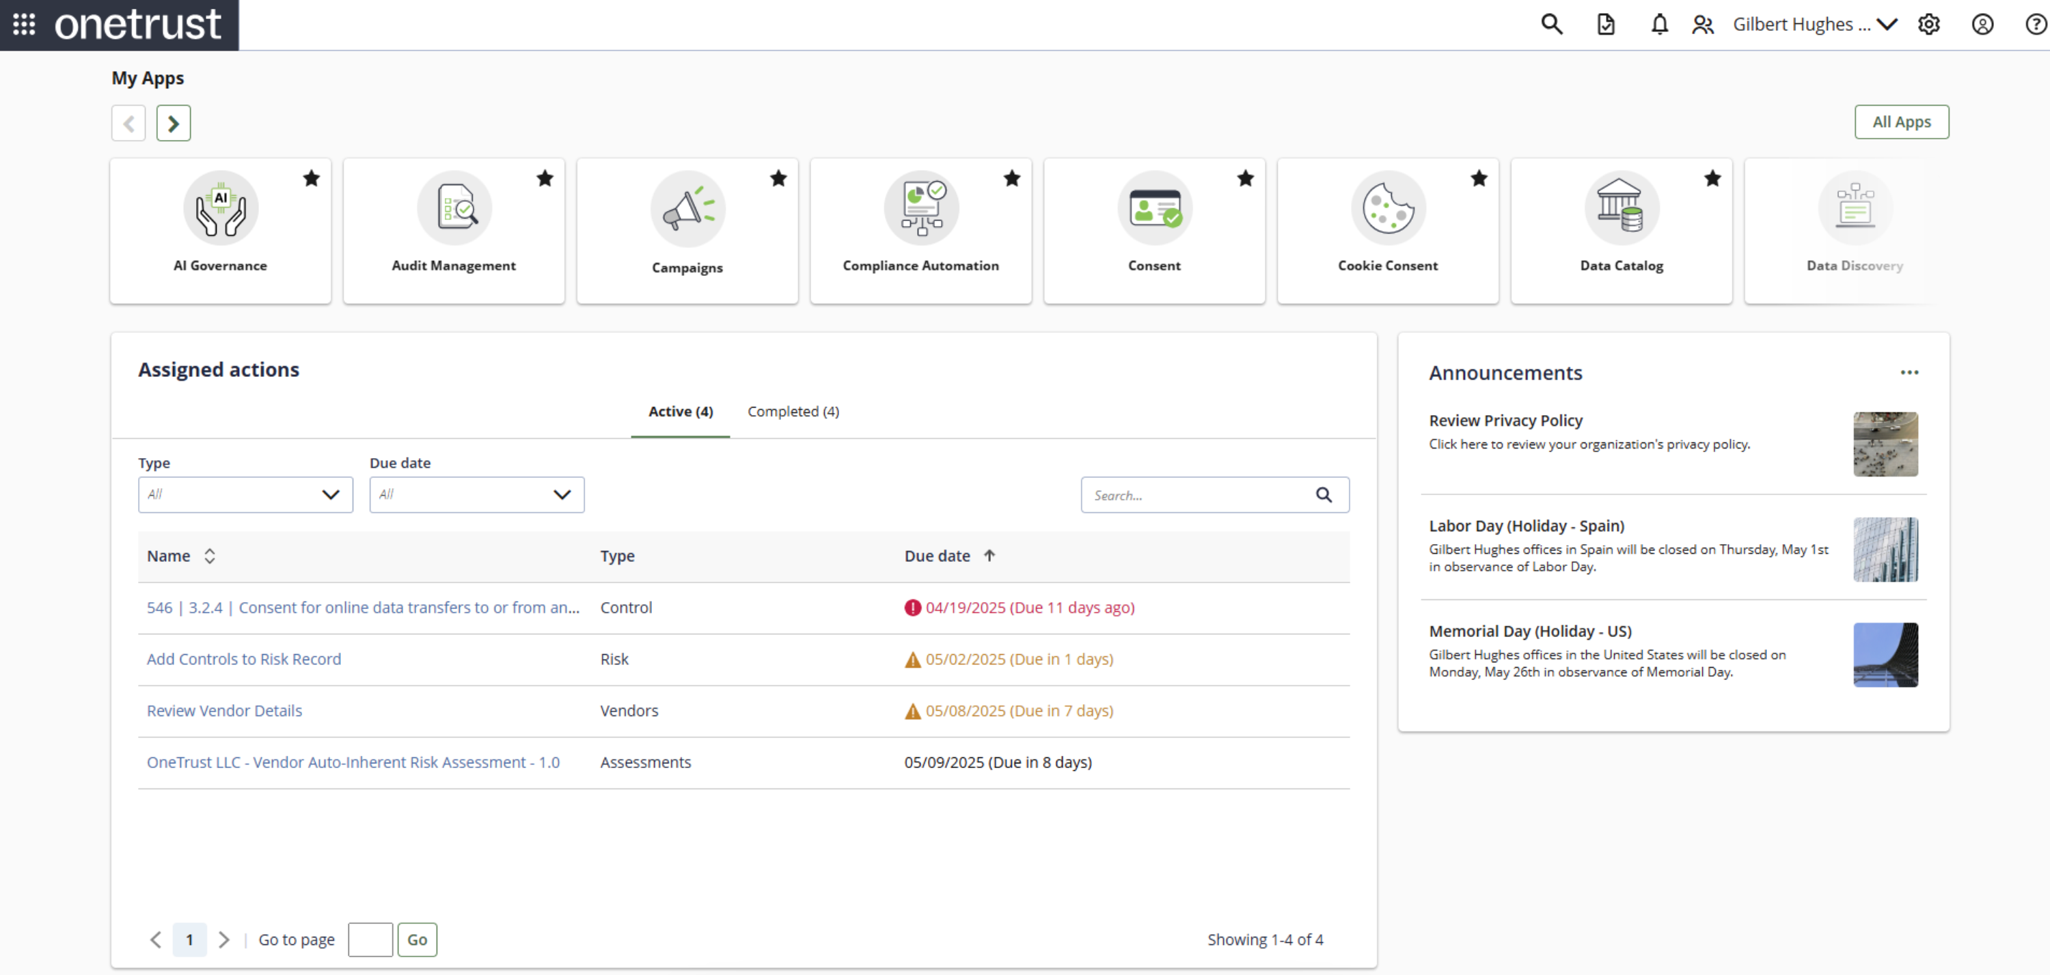The image size is (2050, 975).
Task: Click the Memorial Day announcement thumbnail
Action: click(x=1885, y=655)
